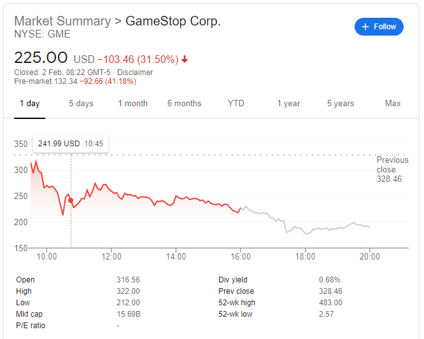This screenshot has width=424, height=339.
Task: Click the GameStop Corp. title heading
Action: [173, 21]
